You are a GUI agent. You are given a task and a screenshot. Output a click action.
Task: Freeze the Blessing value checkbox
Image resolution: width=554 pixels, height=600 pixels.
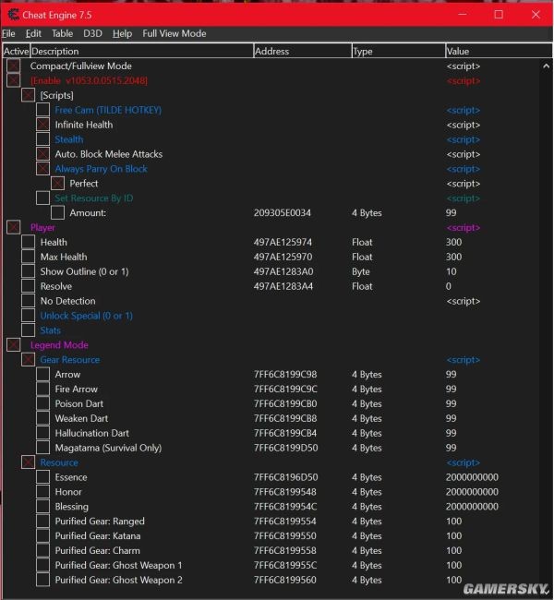click(x=42, y=507)
